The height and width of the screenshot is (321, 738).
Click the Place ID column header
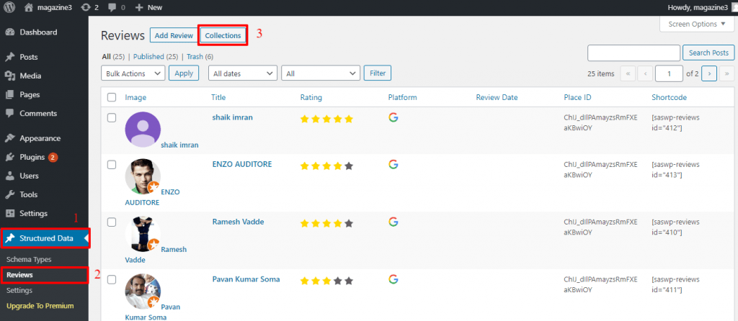(577, 97)
